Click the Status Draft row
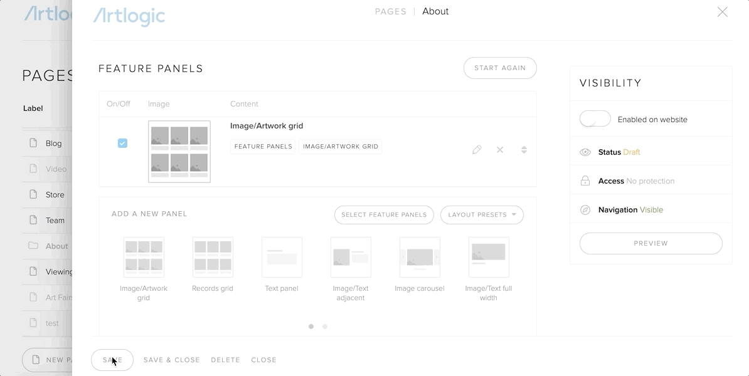Viewport: 749px width, 376px height. (x=650, y=152)
